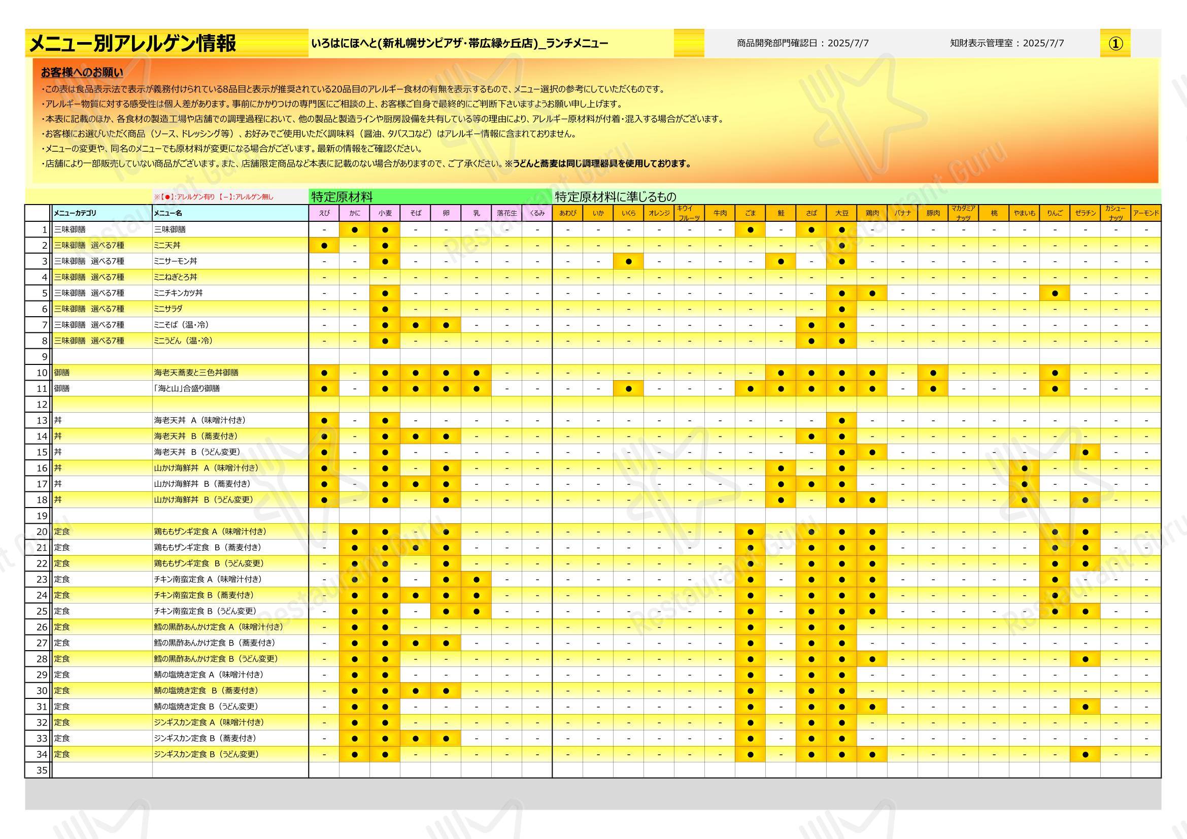Select the 知財表示管理室：2025/7/7 text
The width and height of the screenshot is (1187, 839).
click(x=1006, y=44)
